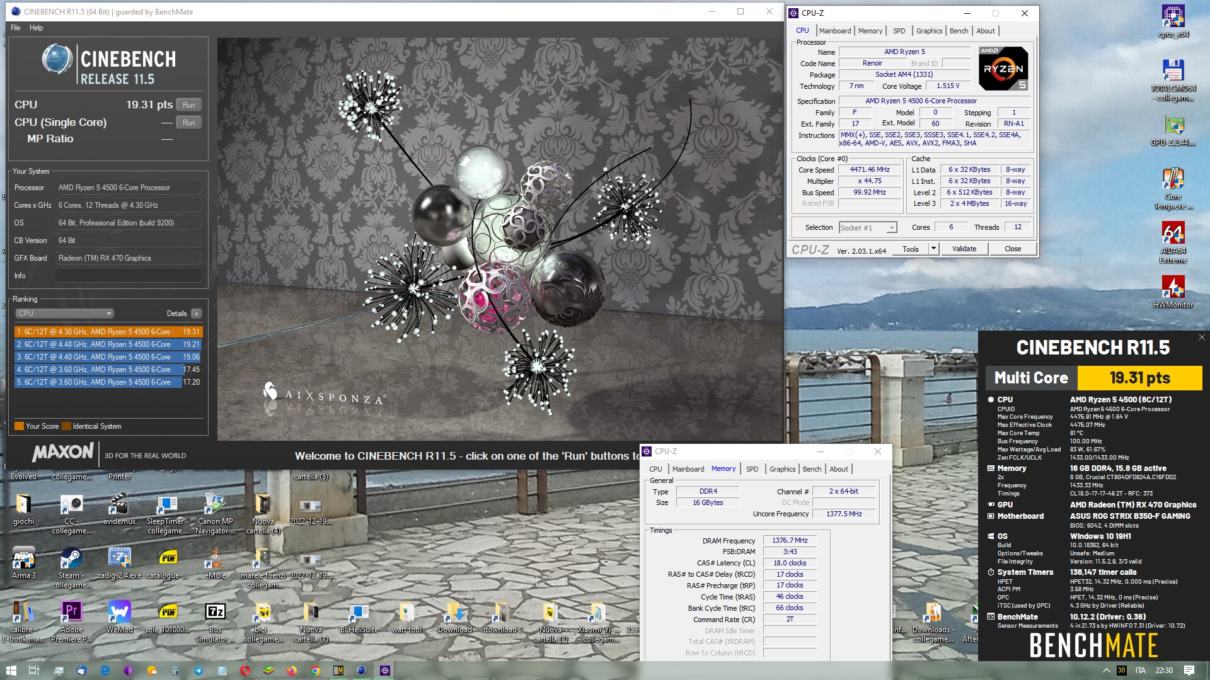Viewport: 1210px width, 680px height.
Task: Open the TOTALCMD64 desktop shortcut
Action: pyautogui.click(x=1173, y=81)
